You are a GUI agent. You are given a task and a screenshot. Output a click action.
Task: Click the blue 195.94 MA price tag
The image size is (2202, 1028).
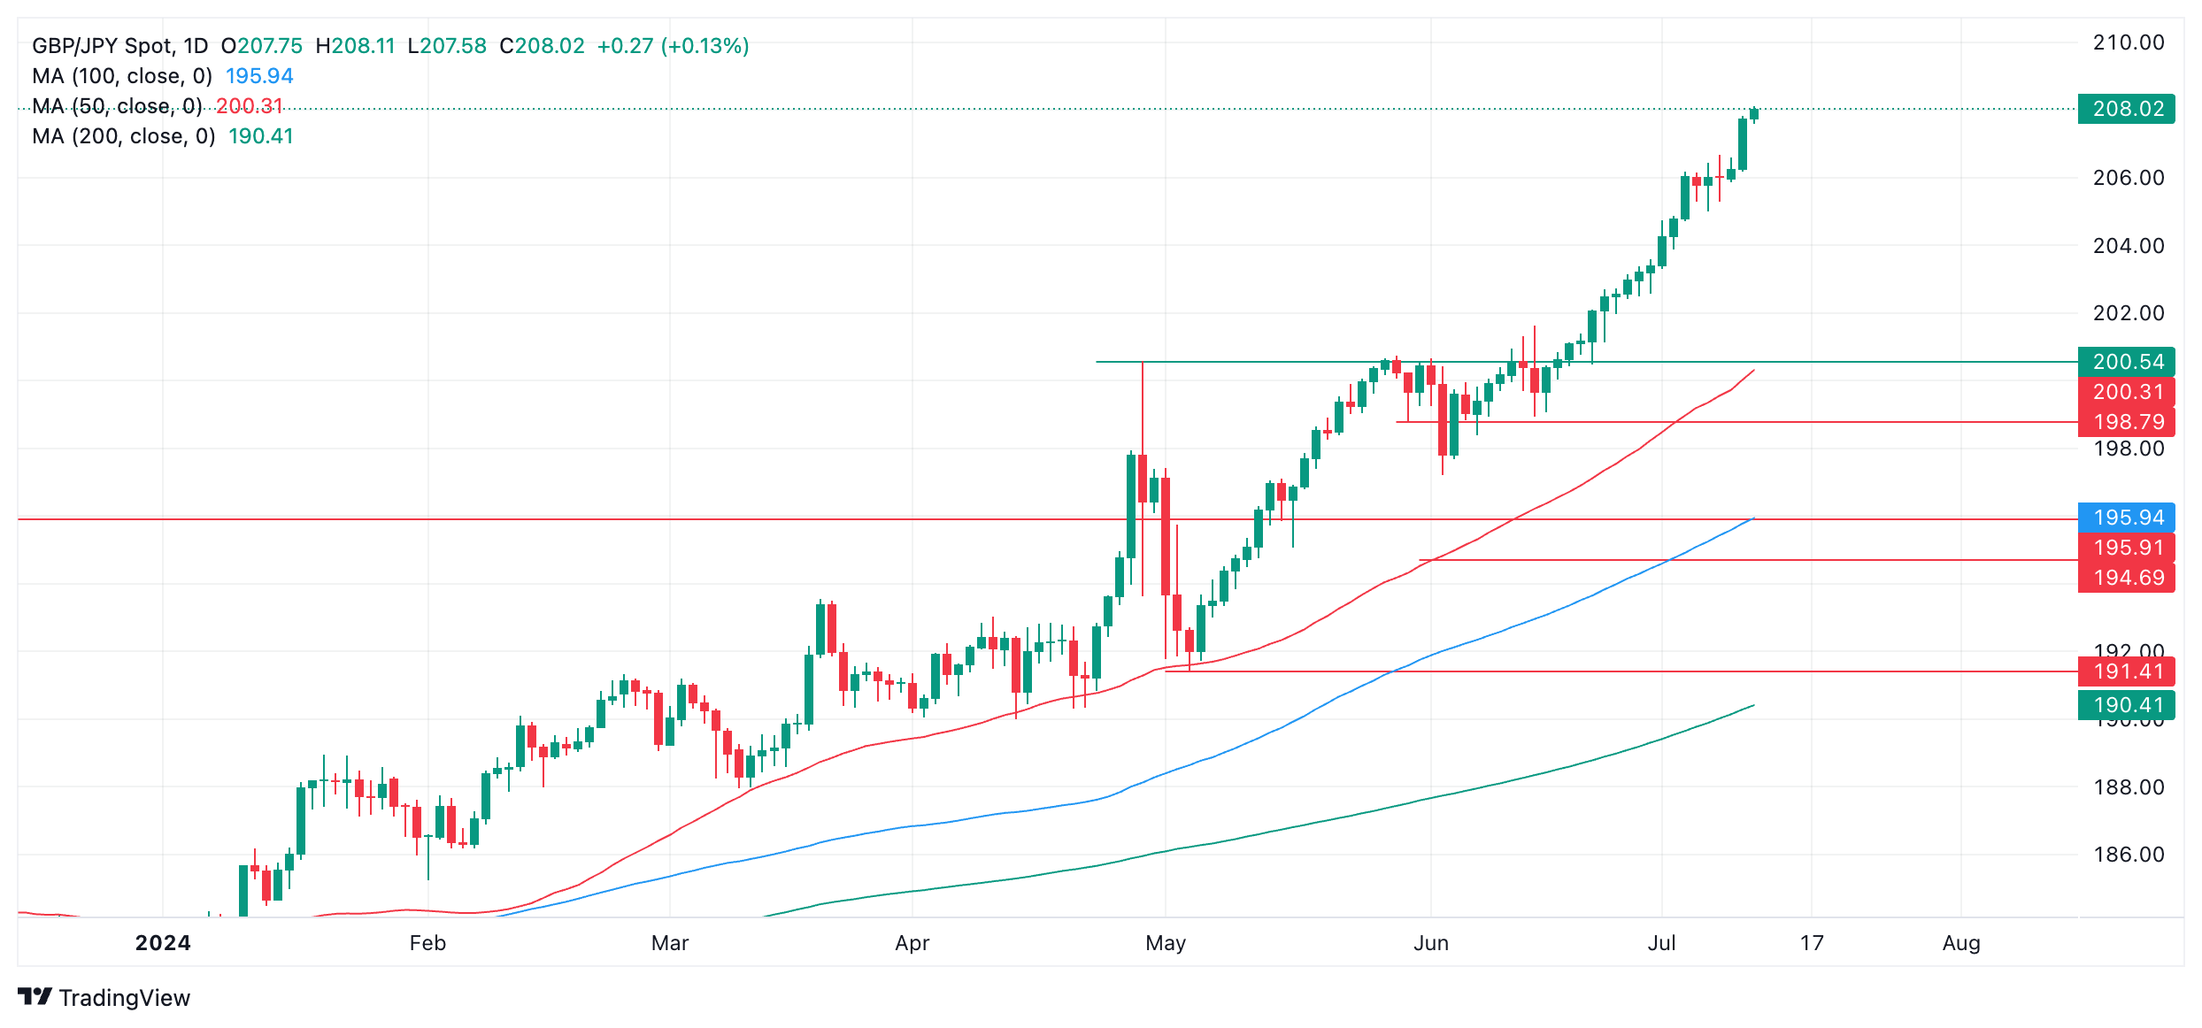click(x=2126, y=518)
